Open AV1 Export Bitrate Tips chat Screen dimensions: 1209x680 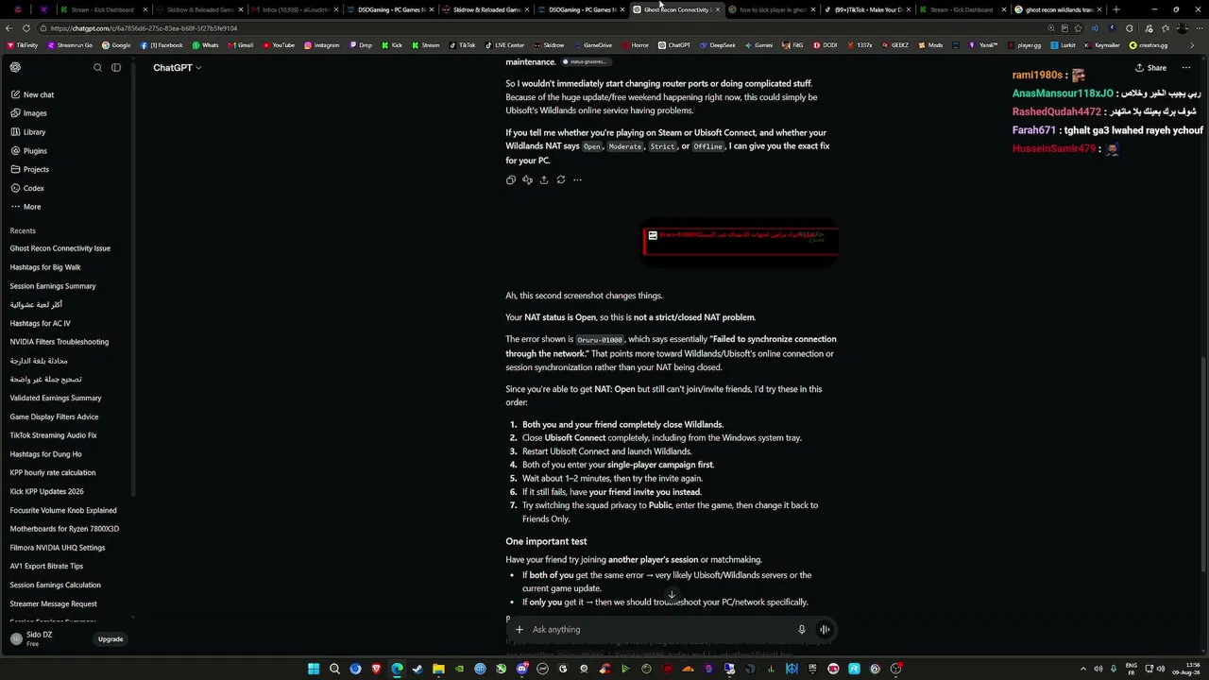tap(46, 567)
